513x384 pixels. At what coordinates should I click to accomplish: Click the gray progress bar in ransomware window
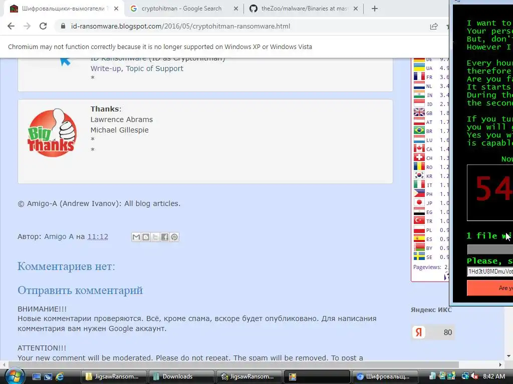point(490,250)
